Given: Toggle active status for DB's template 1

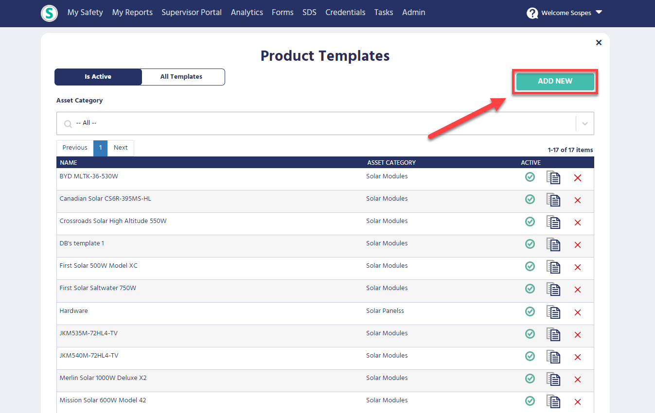Looking at the screenshot, I should (x=530, y=244).
